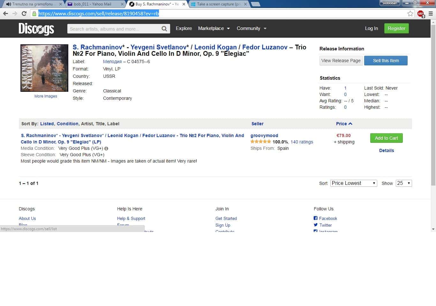Open the Fedor Luzanov artist link
This screenshot has height=306, width=436.
[x=265, y=47]
